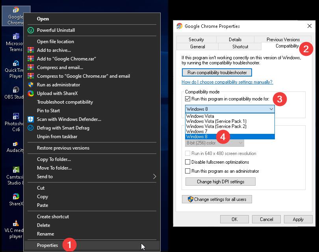Switch to the Shortcut tab
Viewport: 319px width, 252px height.
pyautogui.click(x=240, y=46)
